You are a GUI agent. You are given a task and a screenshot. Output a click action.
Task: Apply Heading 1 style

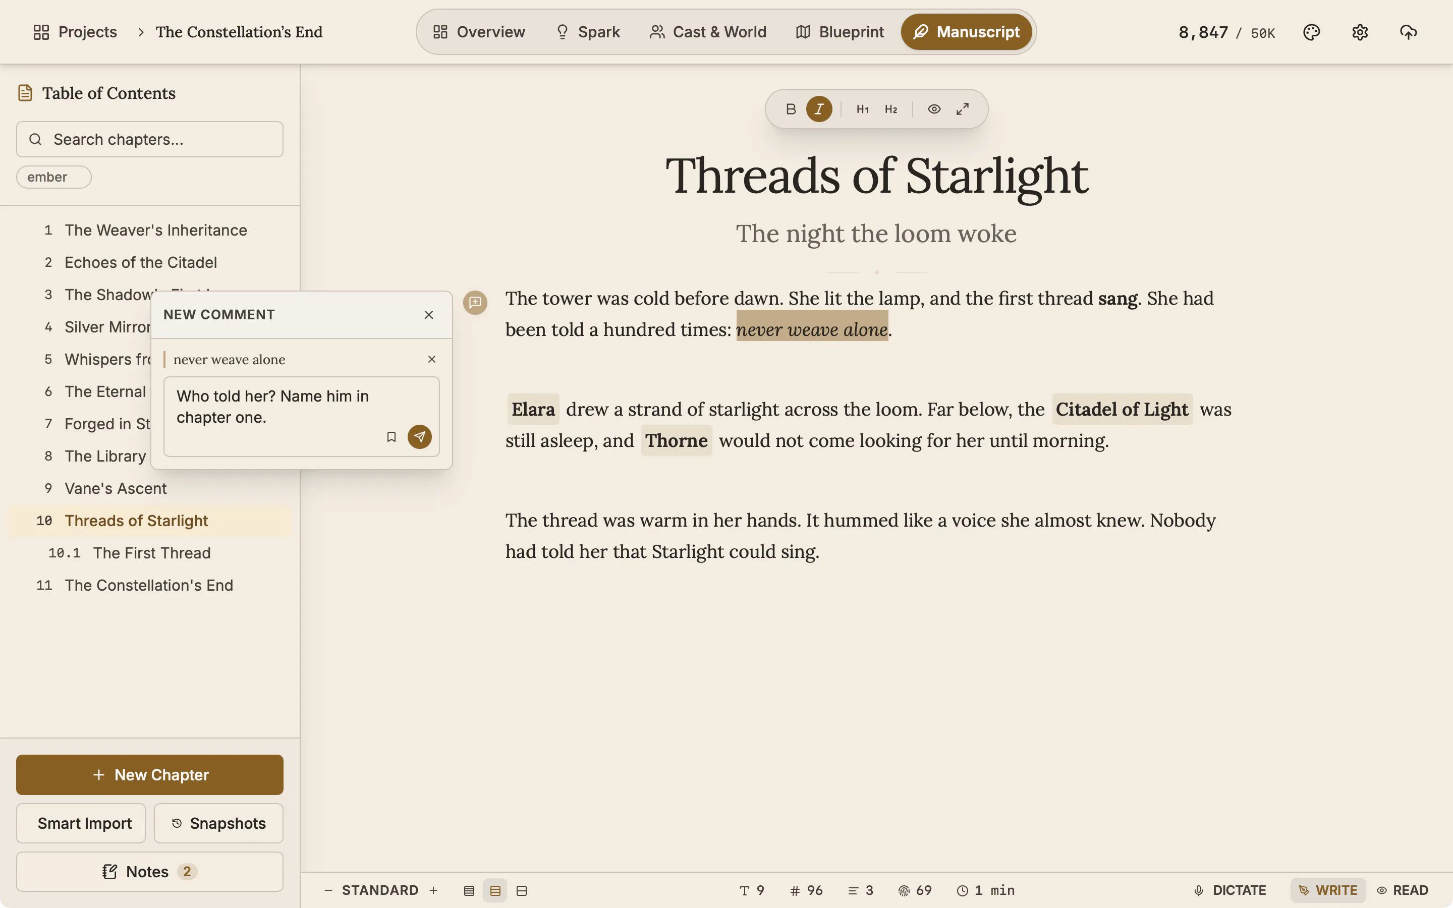click(x=862, y=108)
